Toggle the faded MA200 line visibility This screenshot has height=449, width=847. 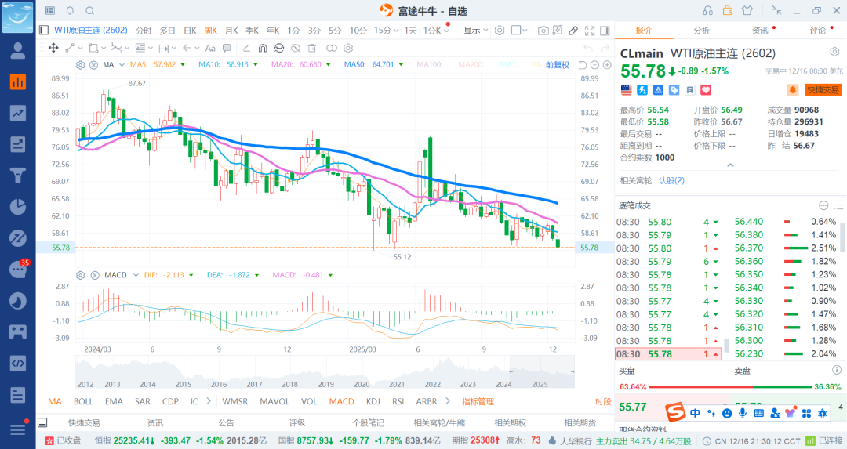471,65
